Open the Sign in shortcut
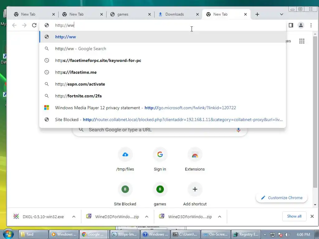This screenshot has height=239, width=319. [x=160, y=159]
